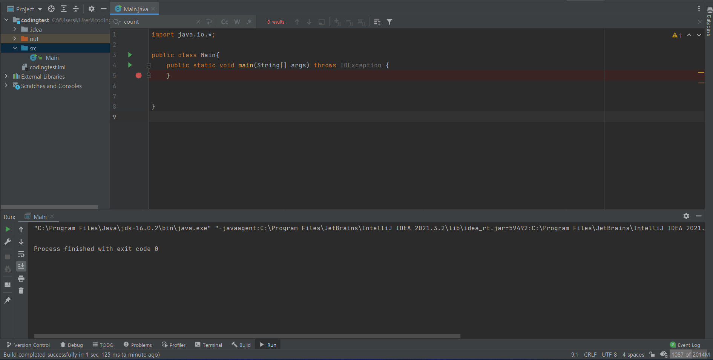Print the console output
The width and height of the screenshot is (713, 360).
pyautogui.click(x=21, y=278)
